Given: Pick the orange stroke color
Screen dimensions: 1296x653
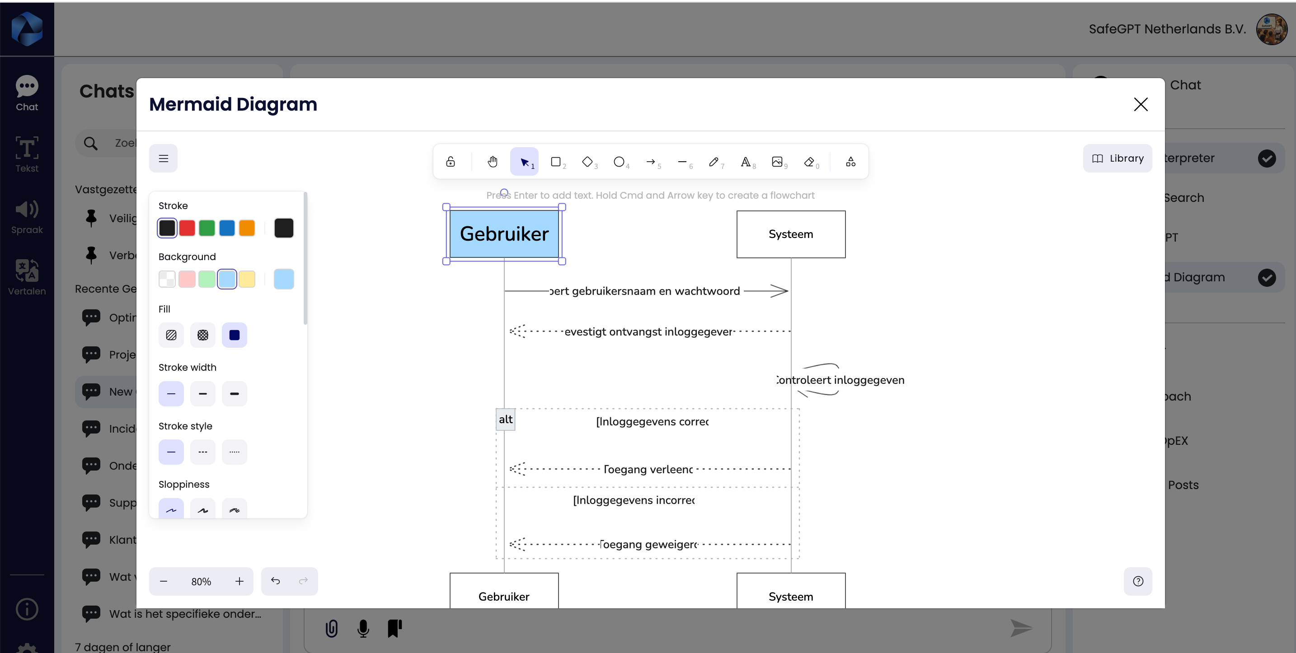Looking at the screenshot, I should click(247, 228).
